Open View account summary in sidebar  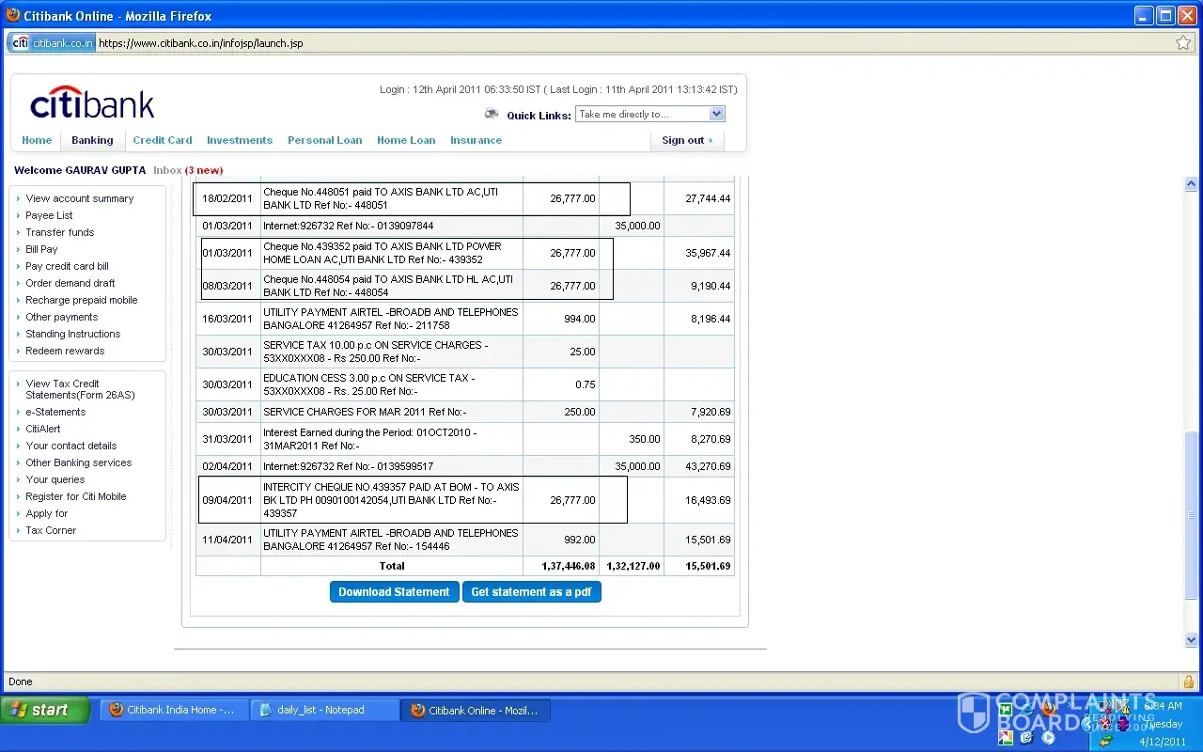click(x=80, y=198)
